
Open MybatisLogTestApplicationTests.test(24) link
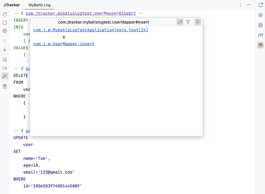91,30
